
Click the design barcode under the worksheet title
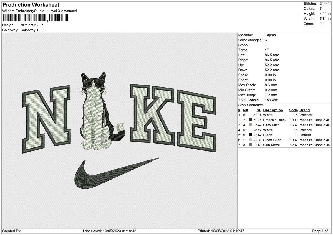(36, 17)
